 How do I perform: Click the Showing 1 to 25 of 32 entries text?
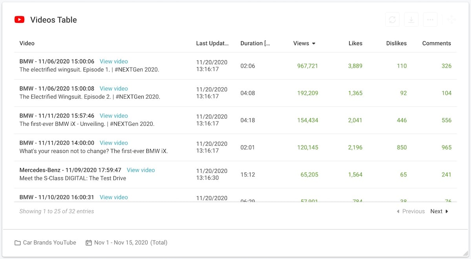[x=57, y=211]
